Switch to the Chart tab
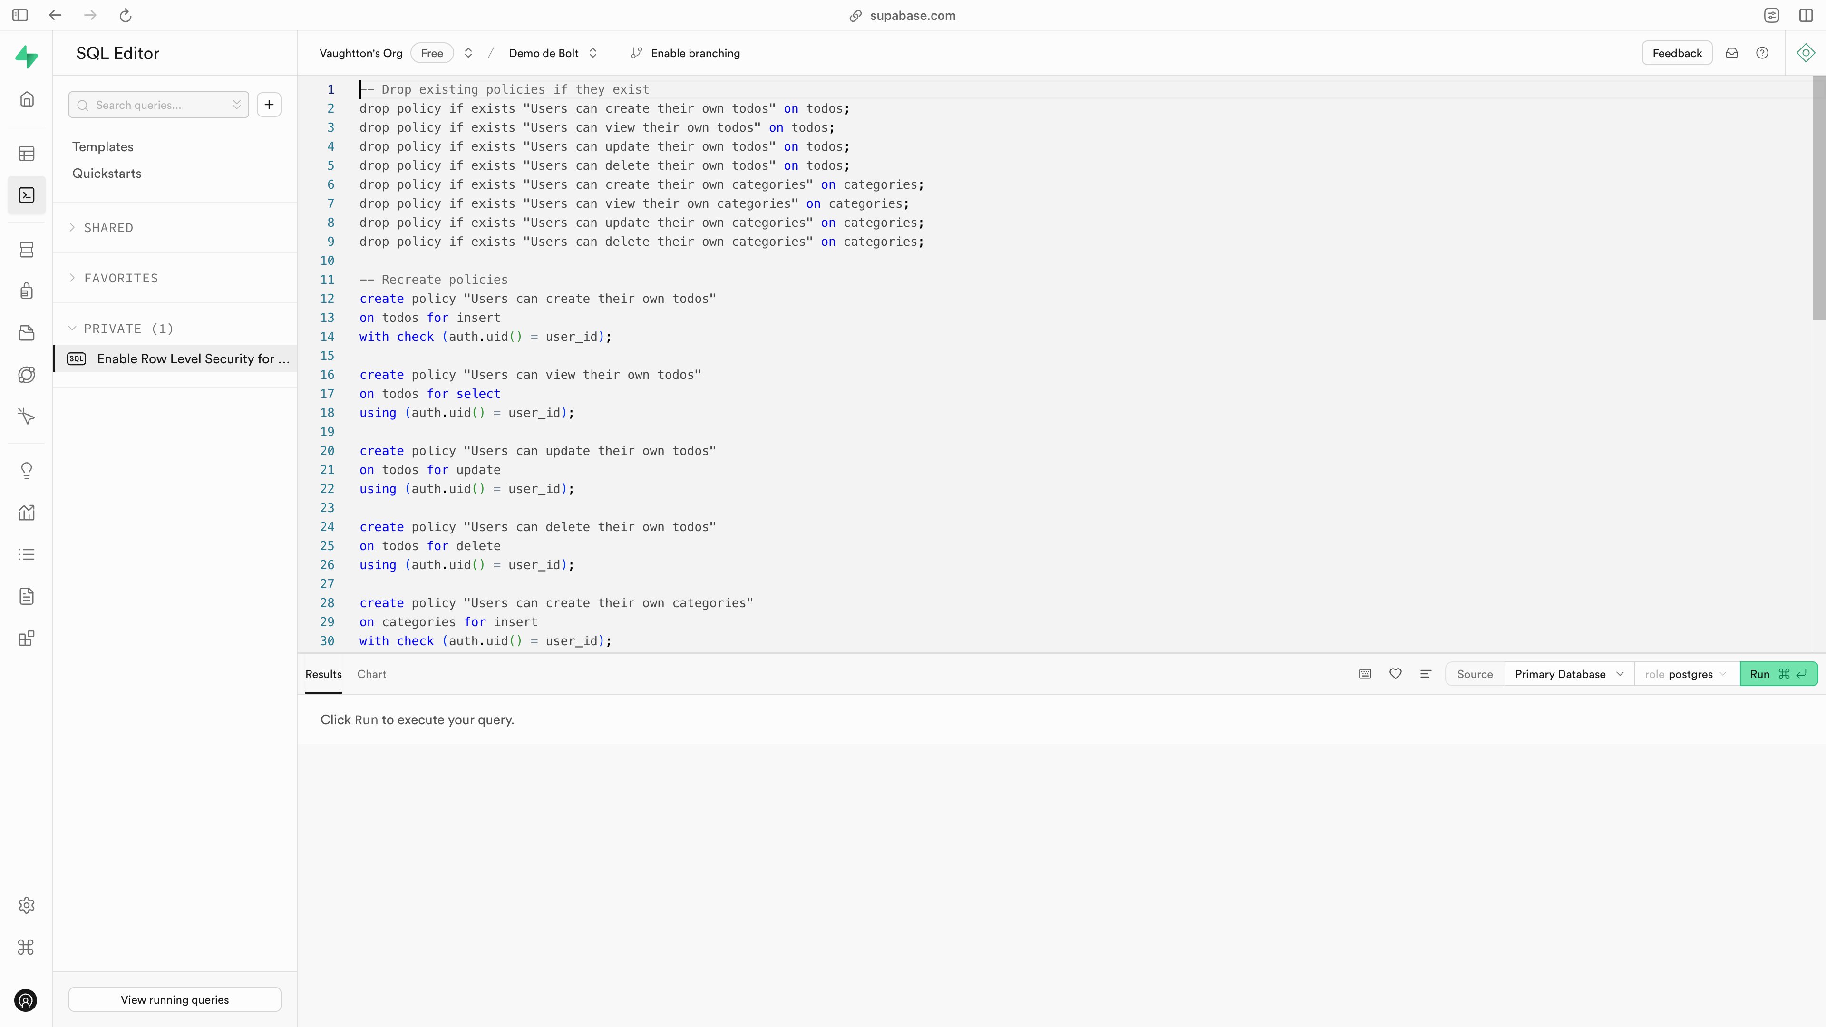The image size is (1826, 1027). tap(371, 674)
